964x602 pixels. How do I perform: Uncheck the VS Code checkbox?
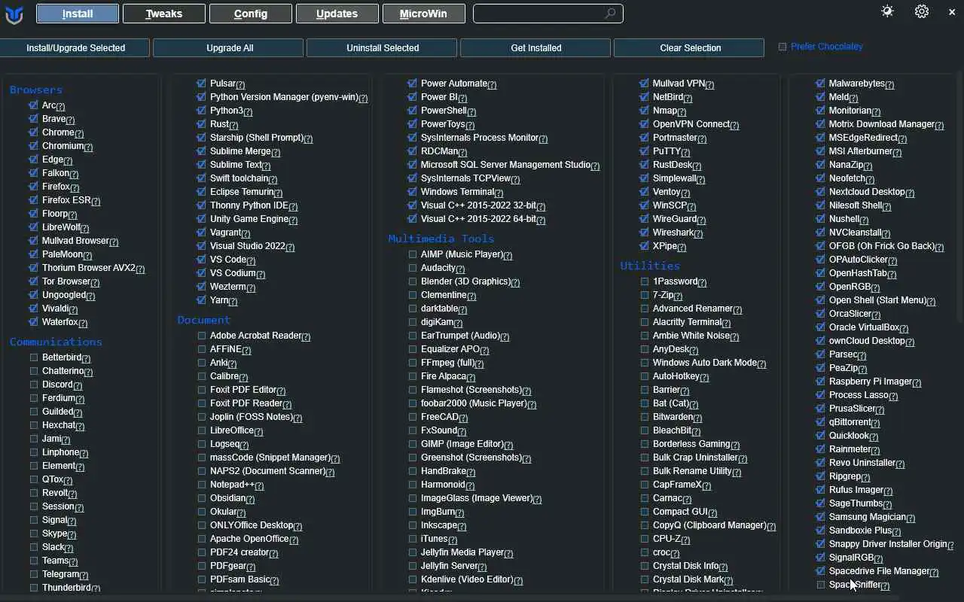pyautogui.click(x=201, y=260)
